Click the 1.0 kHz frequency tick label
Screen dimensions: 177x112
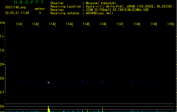click(2, 50)
